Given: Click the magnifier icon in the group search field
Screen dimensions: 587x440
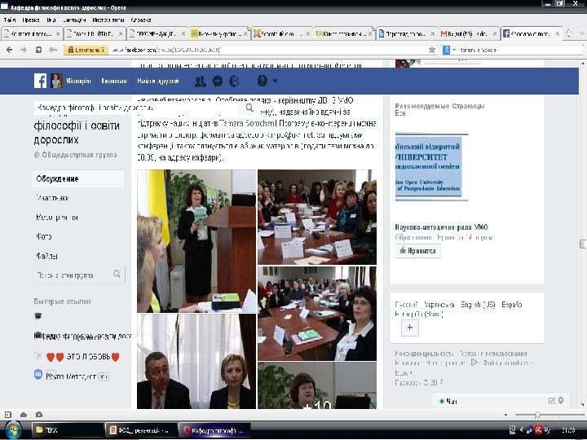Looking at the screenshot, I should [117, 275].
